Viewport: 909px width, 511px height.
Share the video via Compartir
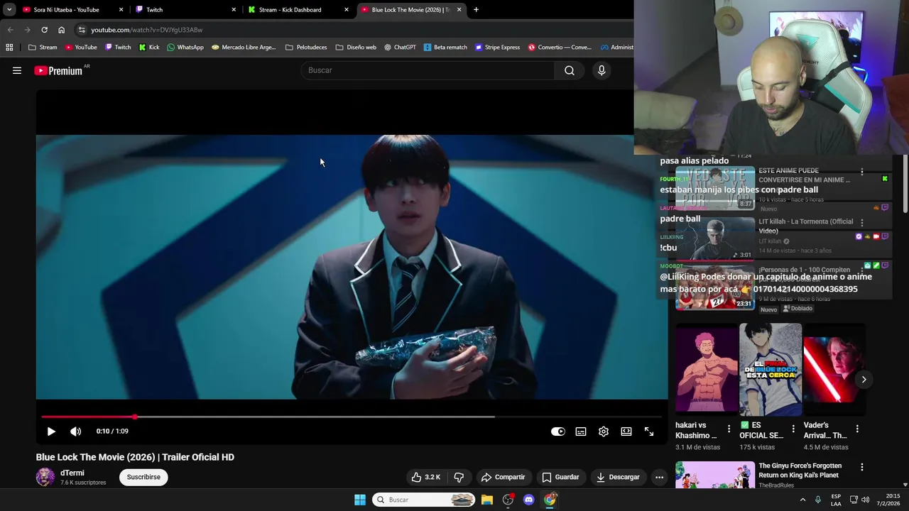click(x=503, y=477)
